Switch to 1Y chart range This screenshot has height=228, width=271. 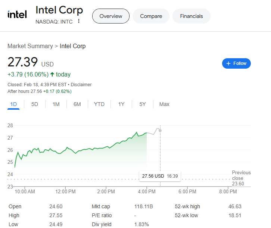121,104
